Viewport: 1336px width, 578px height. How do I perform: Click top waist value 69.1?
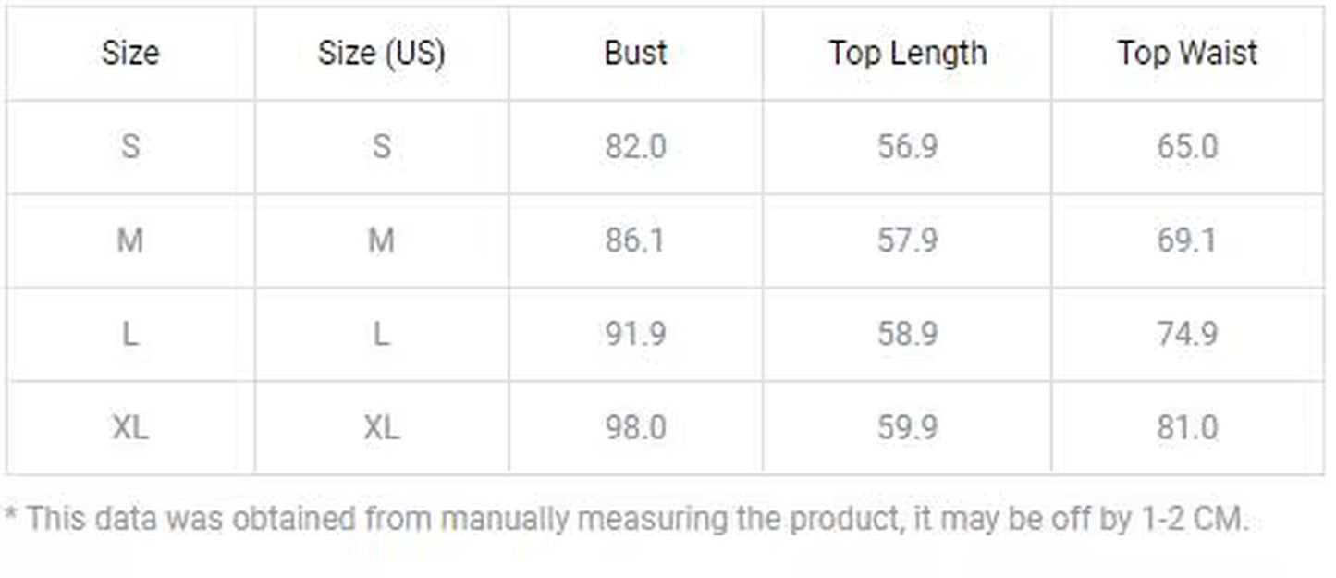click(x=1187, y=240)
